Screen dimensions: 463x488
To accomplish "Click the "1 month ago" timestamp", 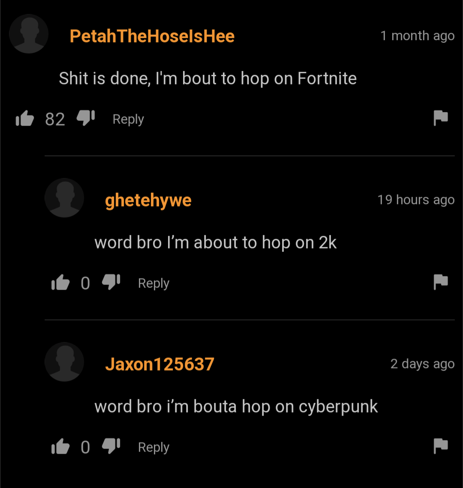I will [418, 36].
